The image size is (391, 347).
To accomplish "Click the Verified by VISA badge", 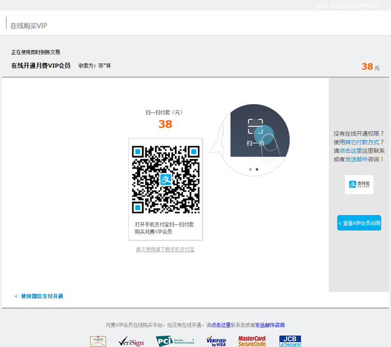I will [216, 341].
